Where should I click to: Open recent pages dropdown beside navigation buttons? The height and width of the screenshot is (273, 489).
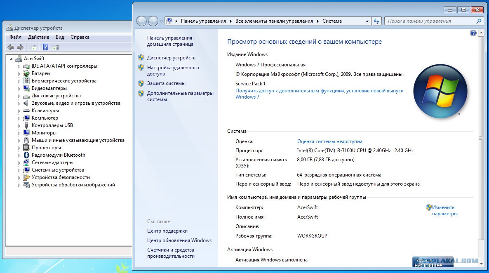(x=161, y=21)
